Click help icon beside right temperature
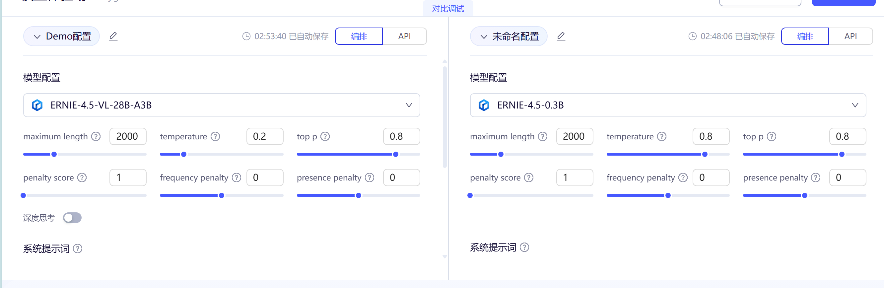 tap(662, 137)
